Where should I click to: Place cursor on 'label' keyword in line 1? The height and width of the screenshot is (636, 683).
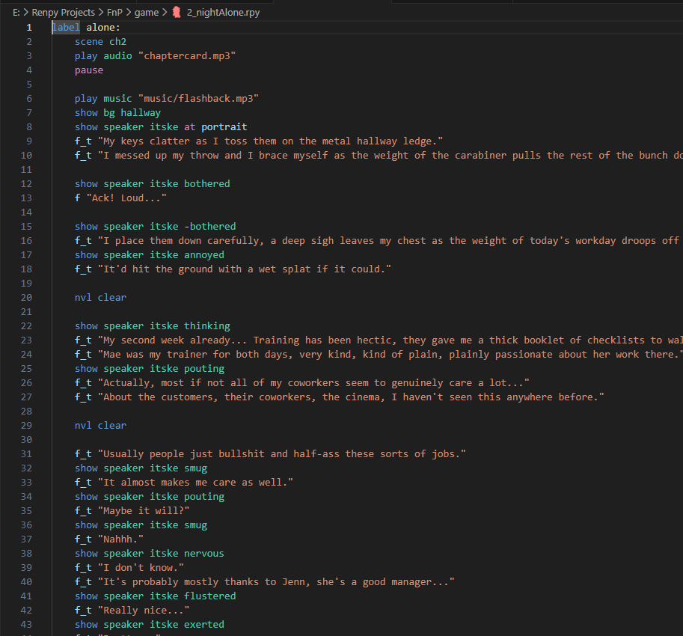click(66, 28)
